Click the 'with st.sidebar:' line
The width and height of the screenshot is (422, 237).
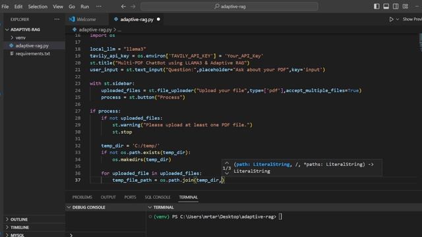[x=112, y=84]
